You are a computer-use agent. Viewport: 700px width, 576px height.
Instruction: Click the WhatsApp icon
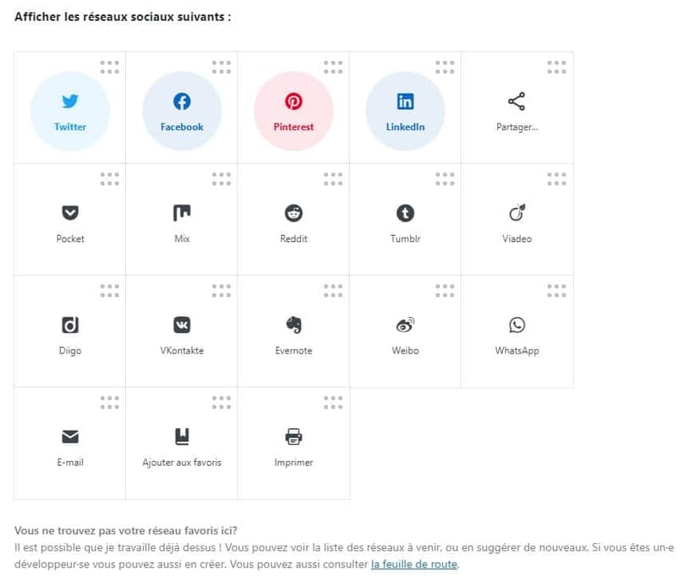[x=517, y=325]
